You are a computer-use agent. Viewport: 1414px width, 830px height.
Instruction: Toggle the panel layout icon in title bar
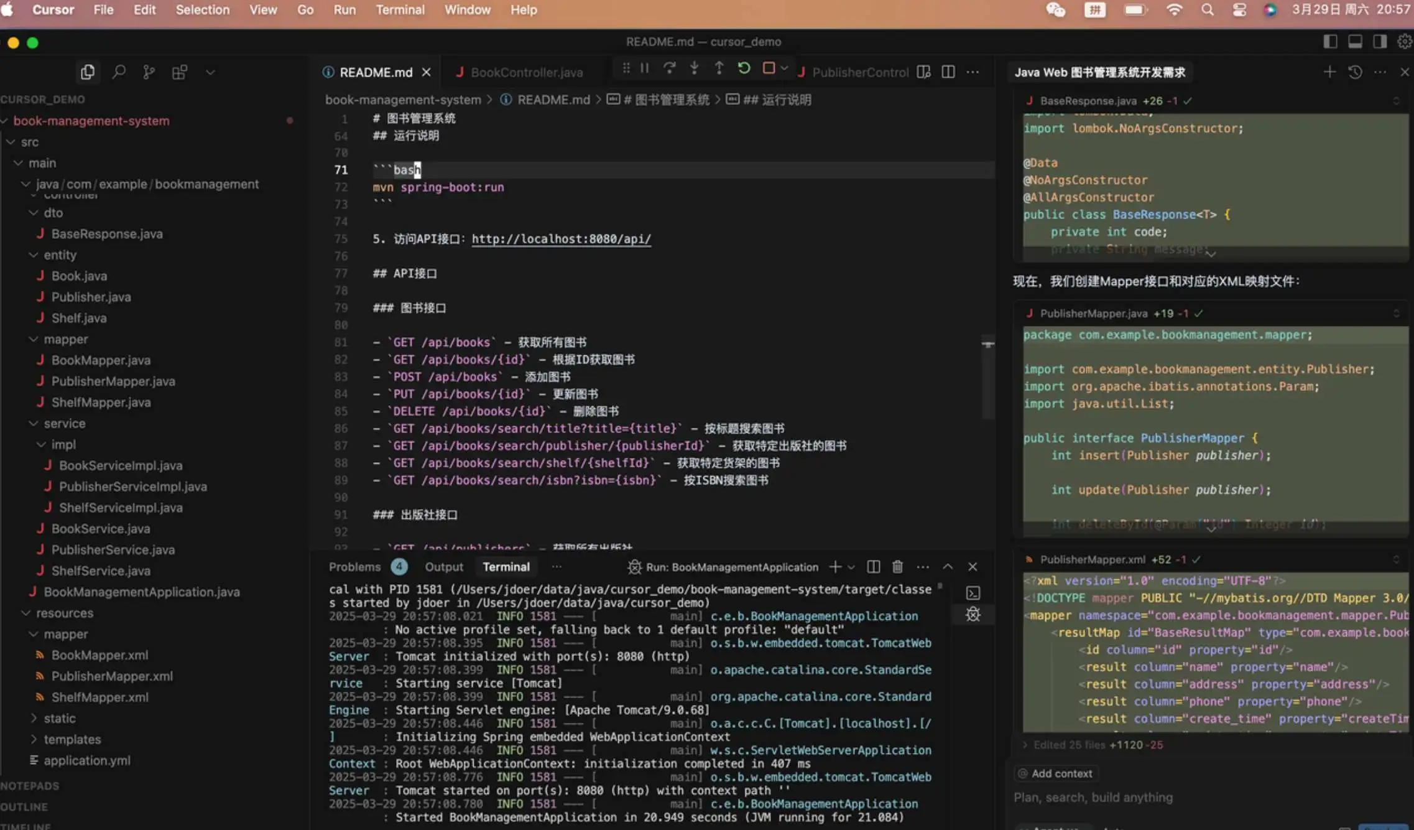coord(1354,41)
